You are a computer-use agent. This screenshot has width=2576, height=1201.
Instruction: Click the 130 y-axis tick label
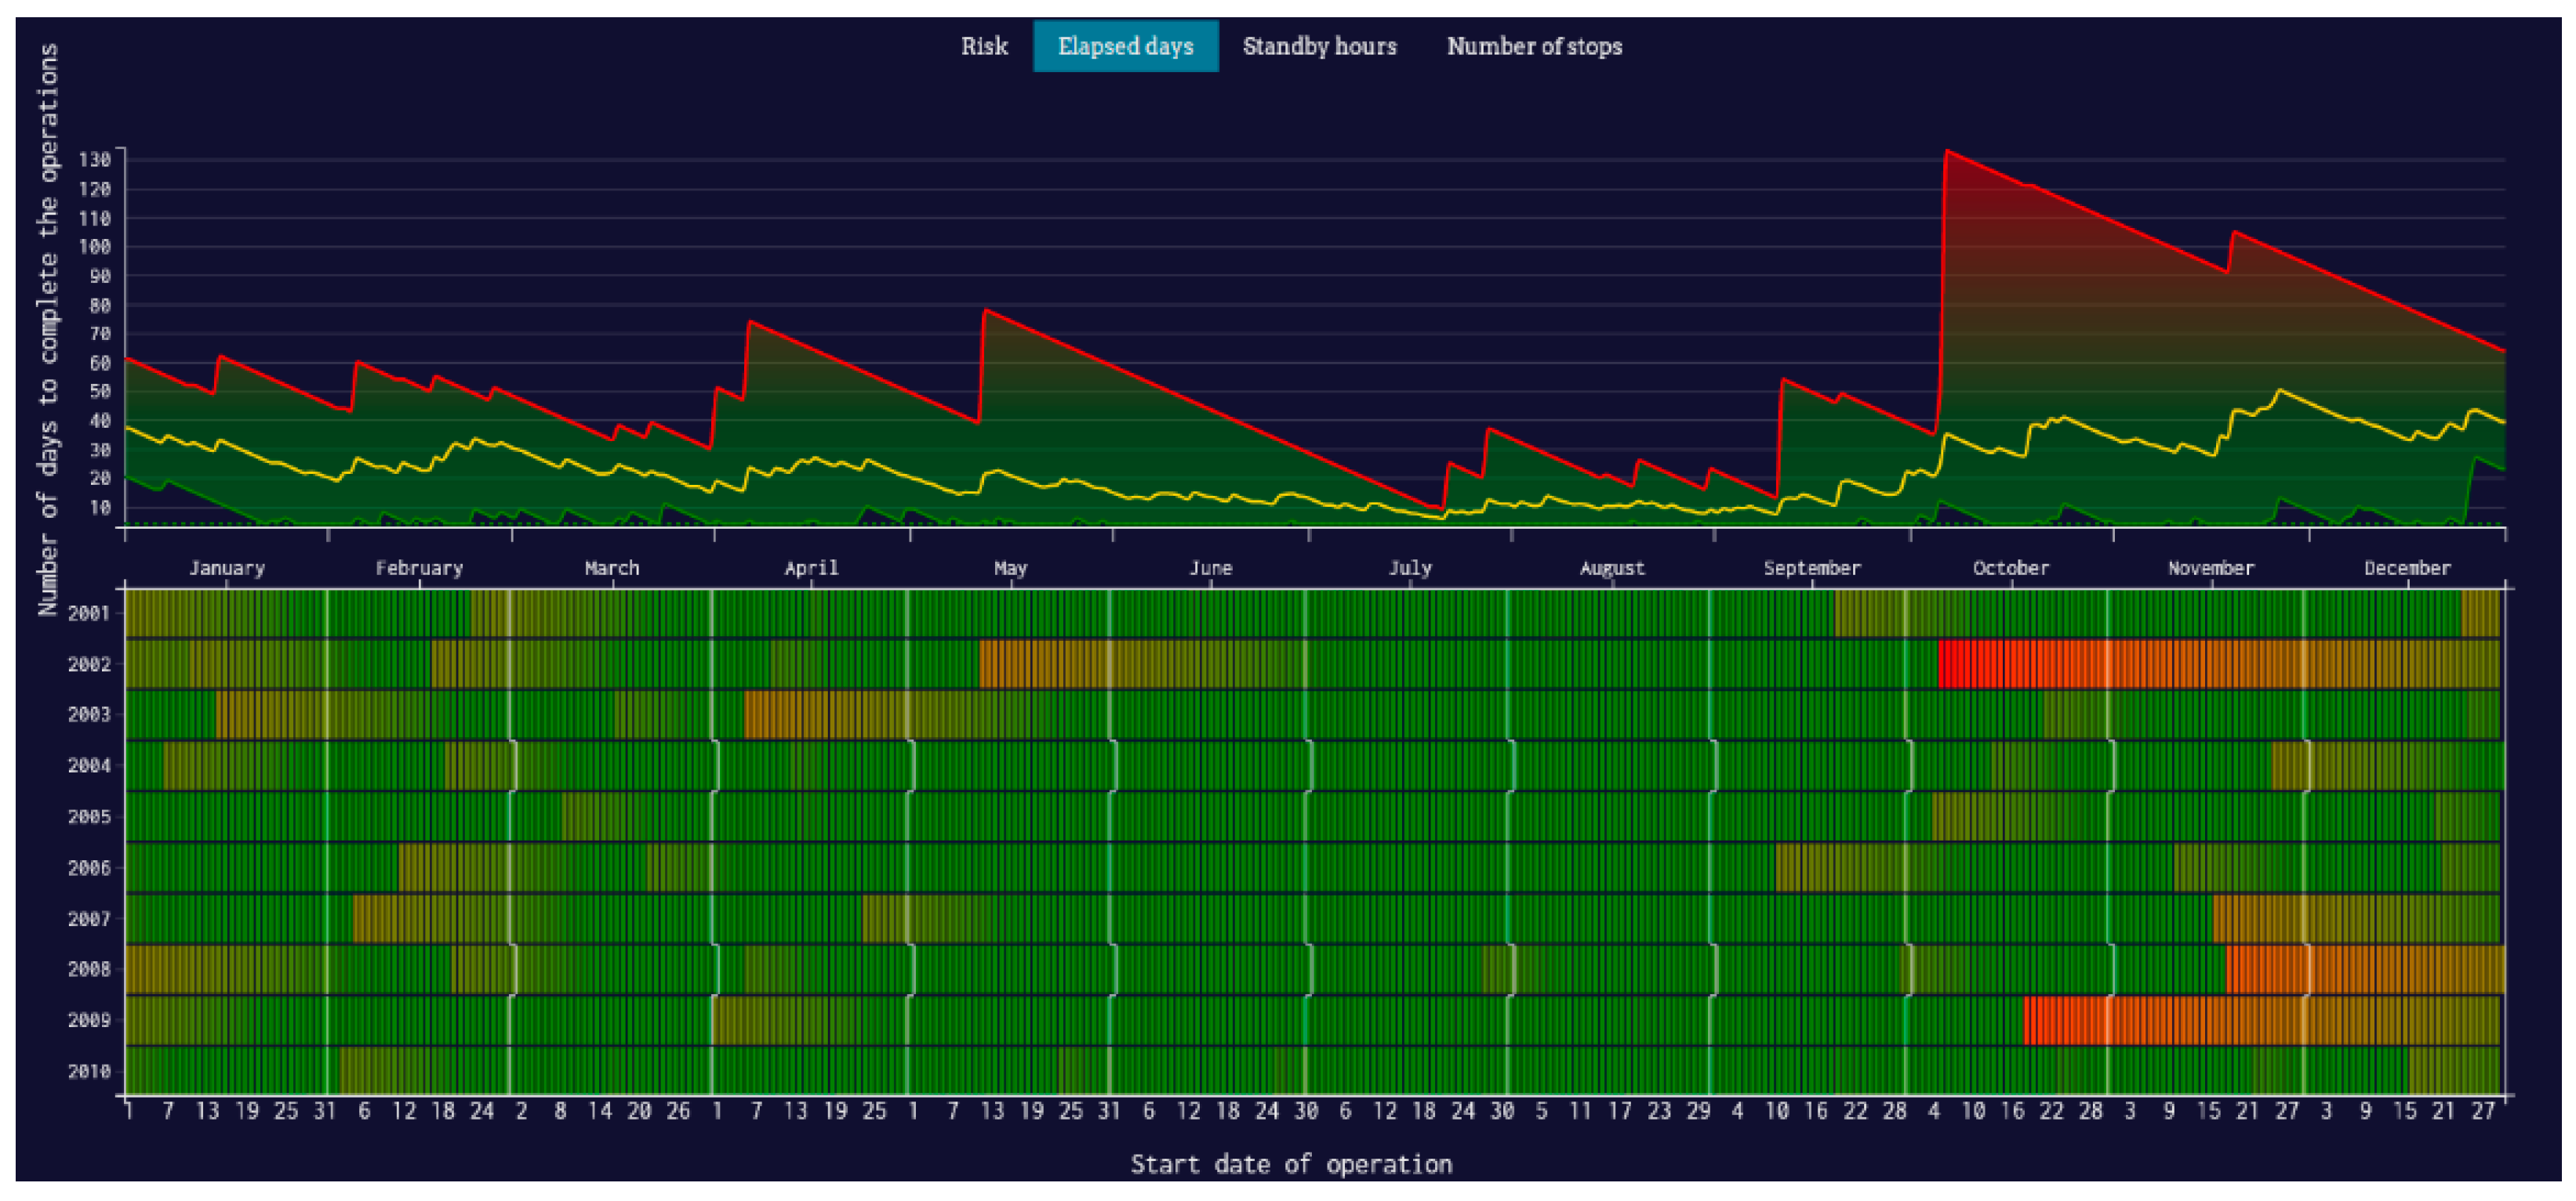coord(95,160)
